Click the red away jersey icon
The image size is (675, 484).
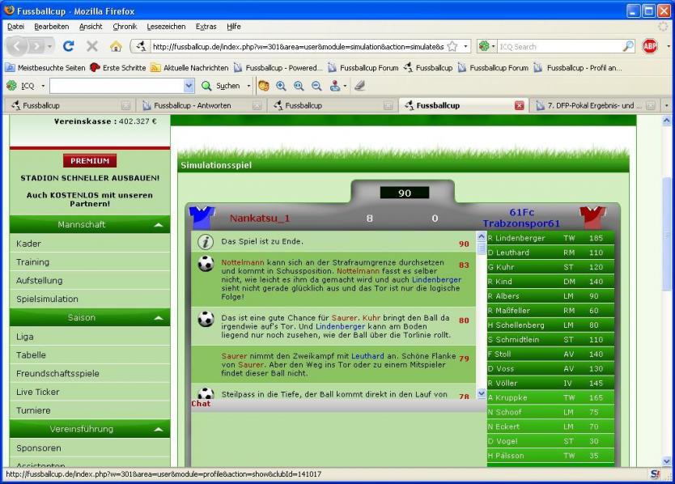pos(592,217)
